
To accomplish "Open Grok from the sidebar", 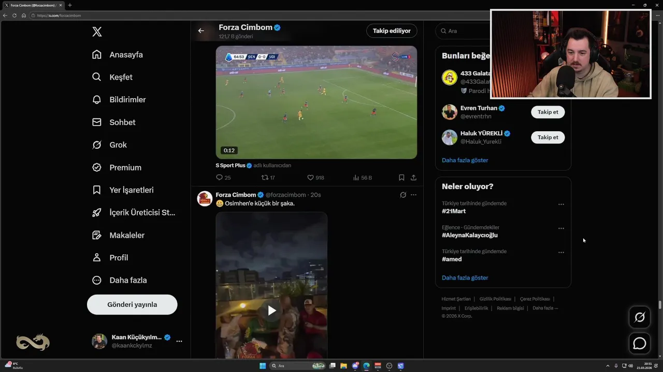I will 109,145.
